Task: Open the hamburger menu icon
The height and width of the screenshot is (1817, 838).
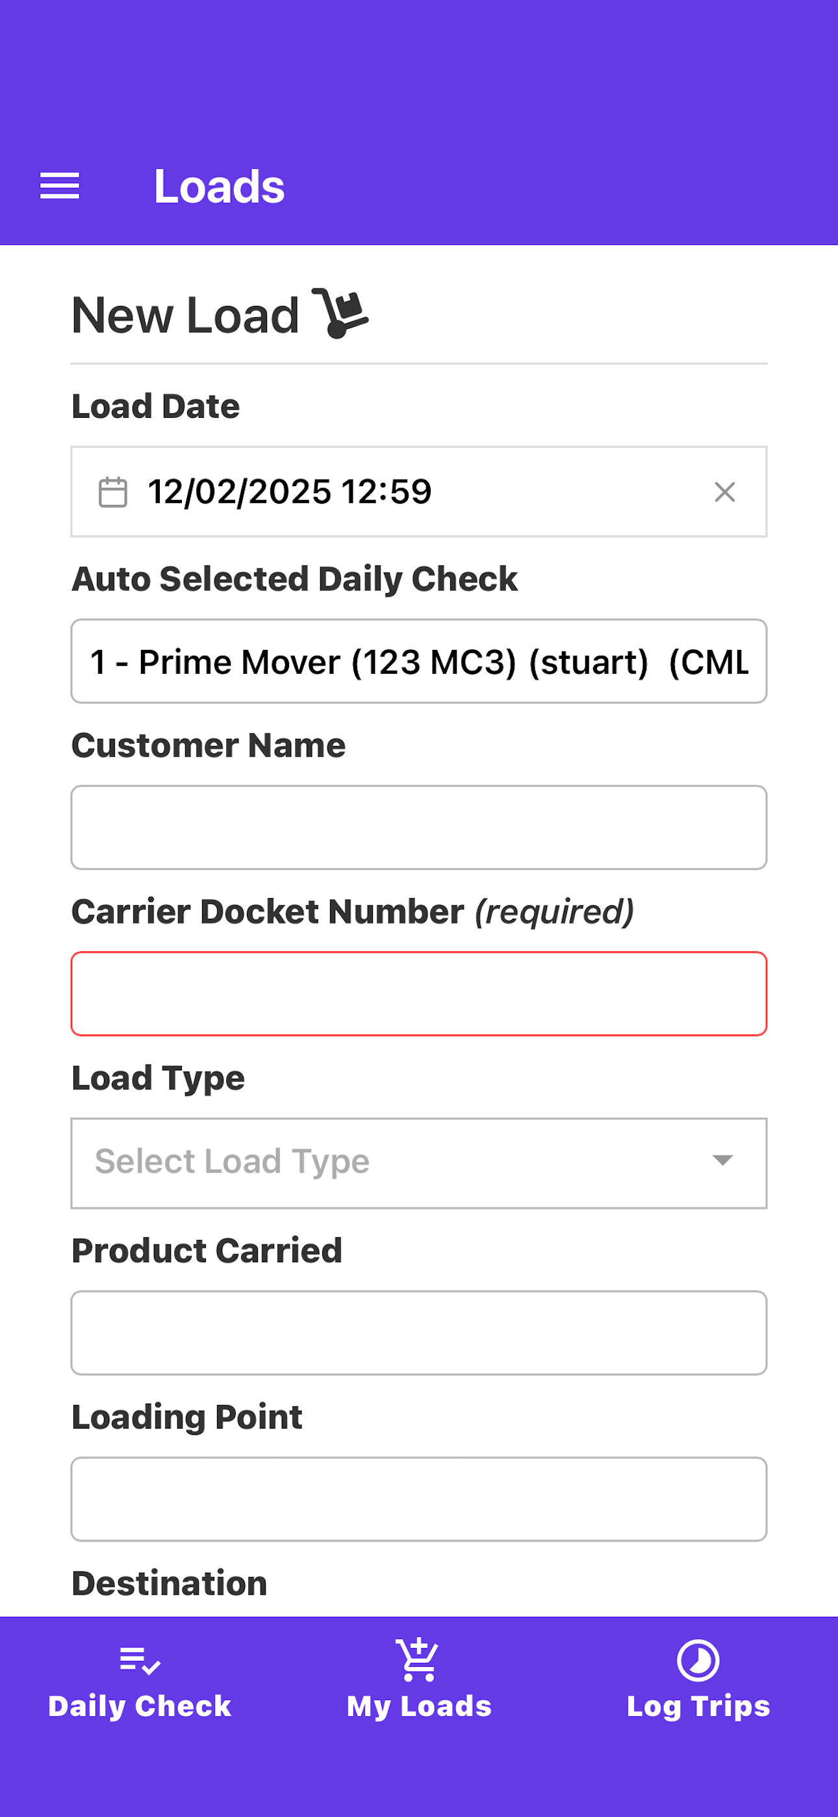Action: [x=60, y=187]
